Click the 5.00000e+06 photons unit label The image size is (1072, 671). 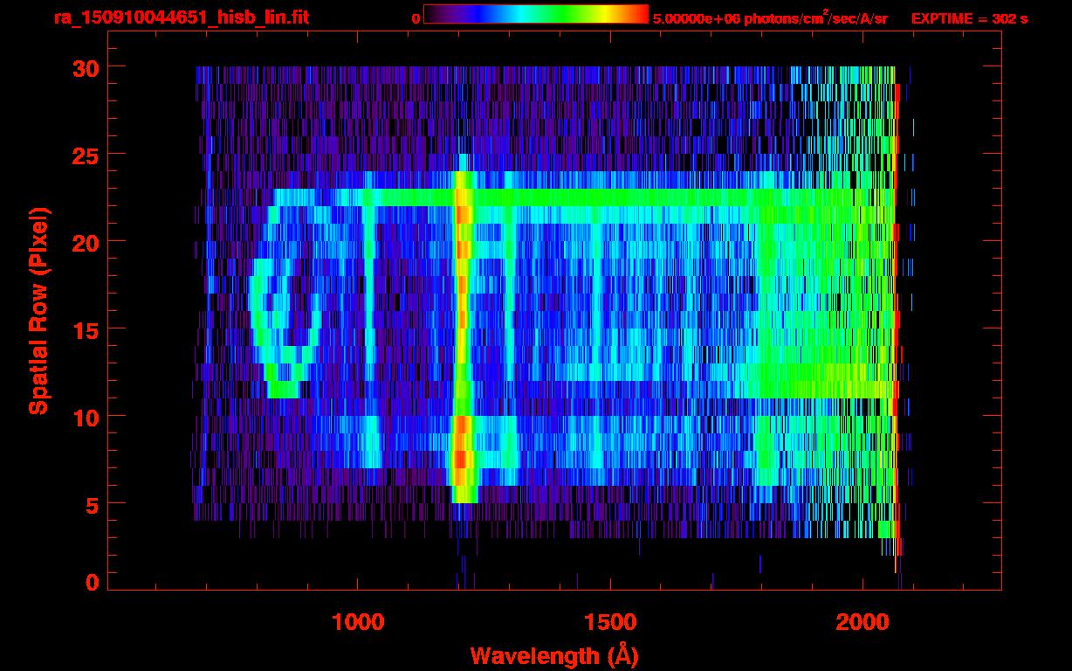[770, 17]
